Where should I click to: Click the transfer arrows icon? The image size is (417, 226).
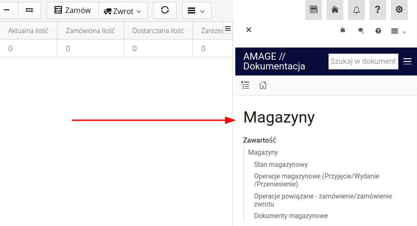coord(29,10)
